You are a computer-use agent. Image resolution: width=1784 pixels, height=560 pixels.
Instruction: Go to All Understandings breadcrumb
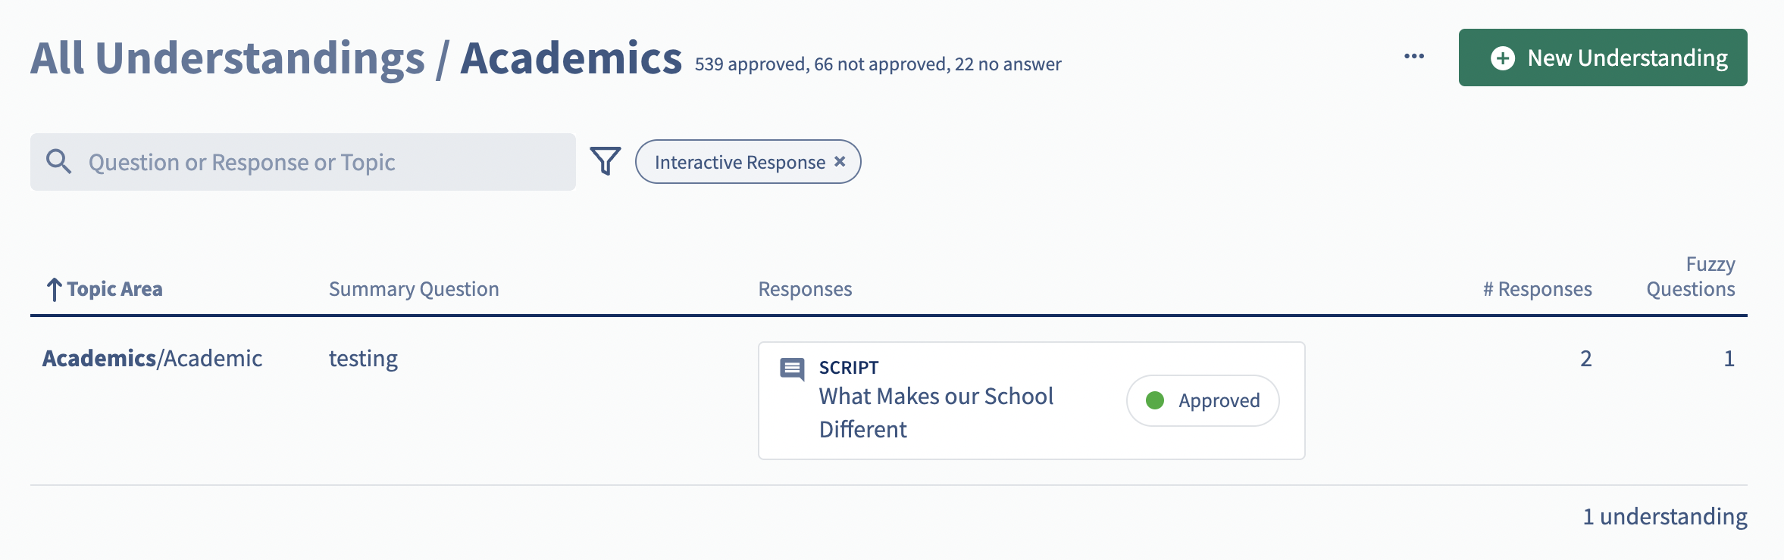coord(227,58)
